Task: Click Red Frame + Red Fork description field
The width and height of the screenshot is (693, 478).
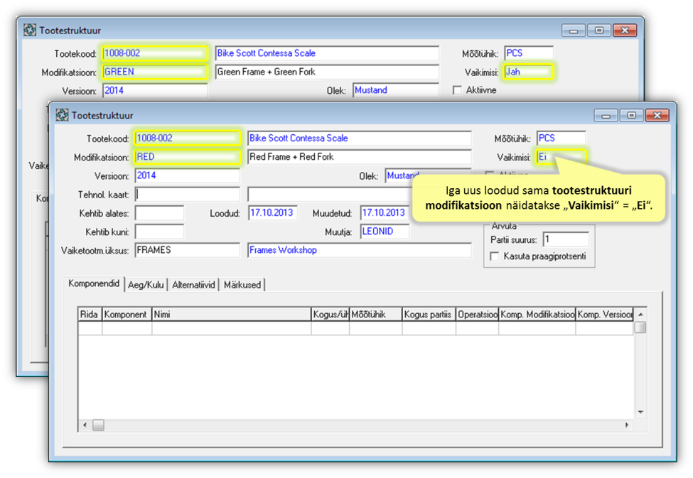Action: 360,157
